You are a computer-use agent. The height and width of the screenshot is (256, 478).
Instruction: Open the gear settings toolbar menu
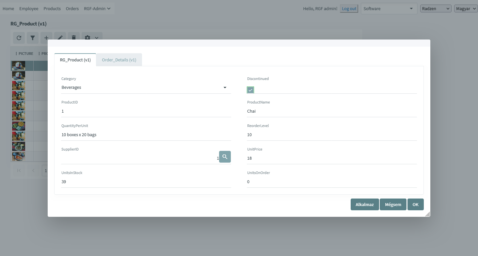(x=91, y=38)
